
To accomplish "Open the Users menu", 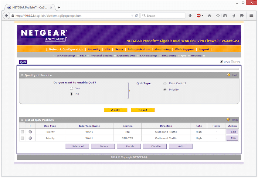I will (x=119, y=49).
